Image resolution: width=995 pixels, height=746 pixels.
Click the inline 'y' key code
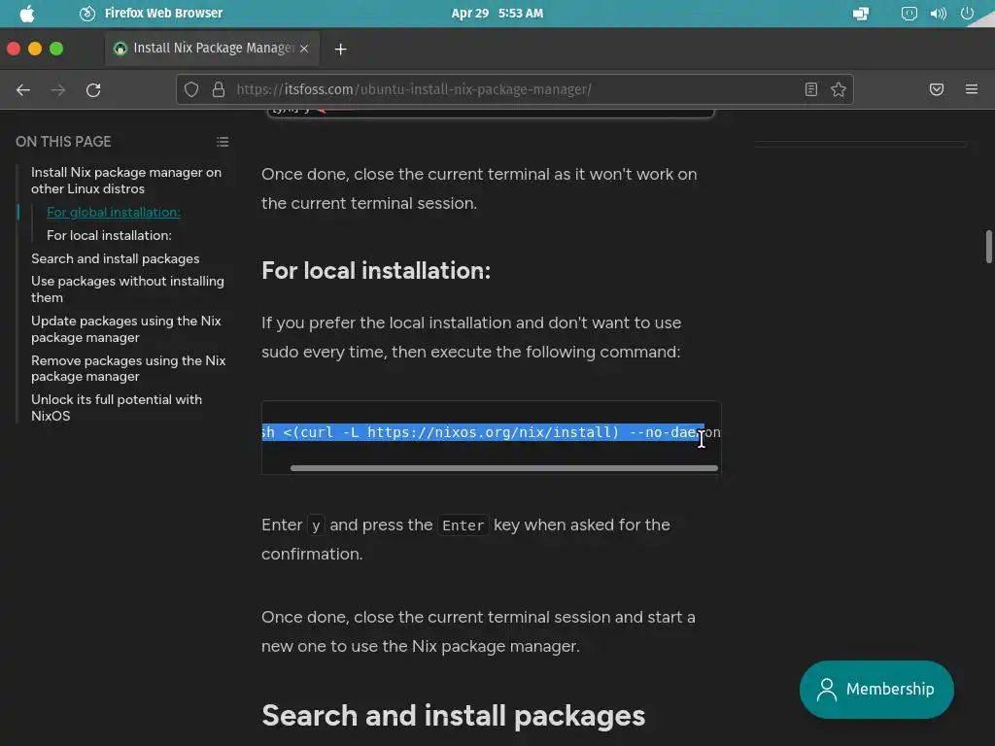tap(316, 526)
